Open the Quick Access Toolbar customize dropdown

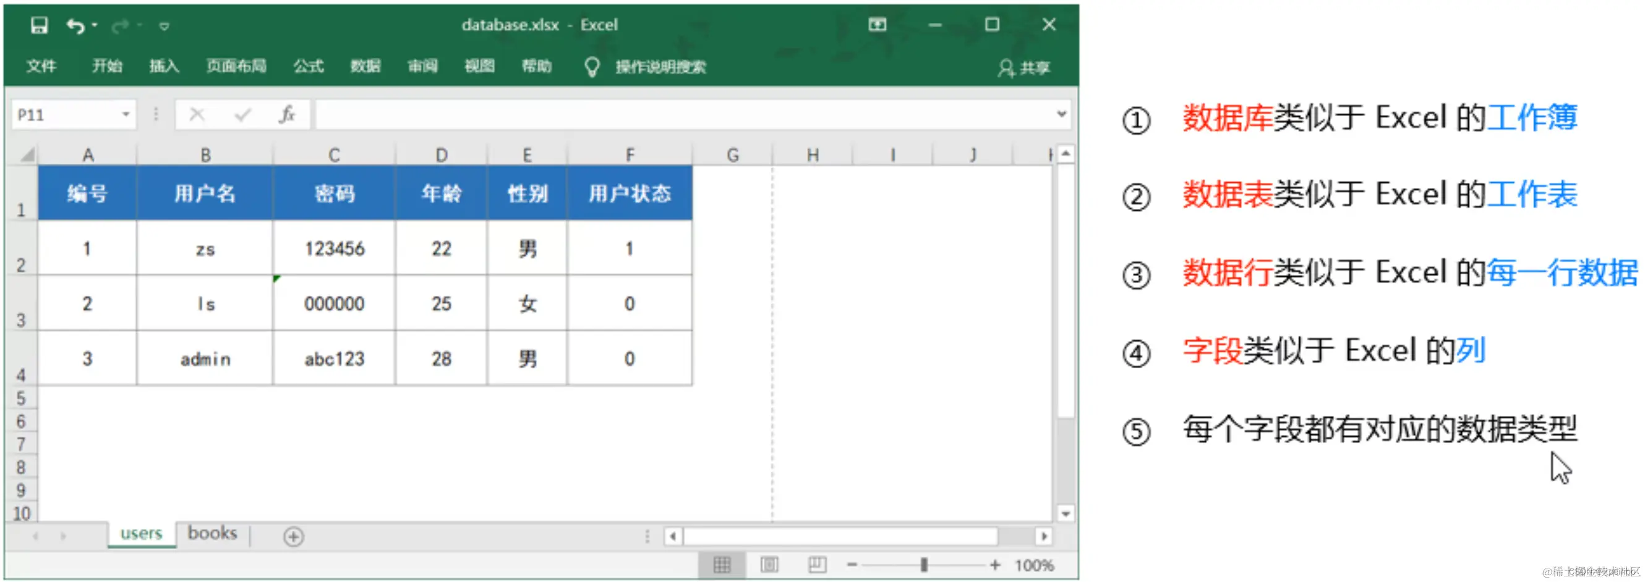click(164, 26)
